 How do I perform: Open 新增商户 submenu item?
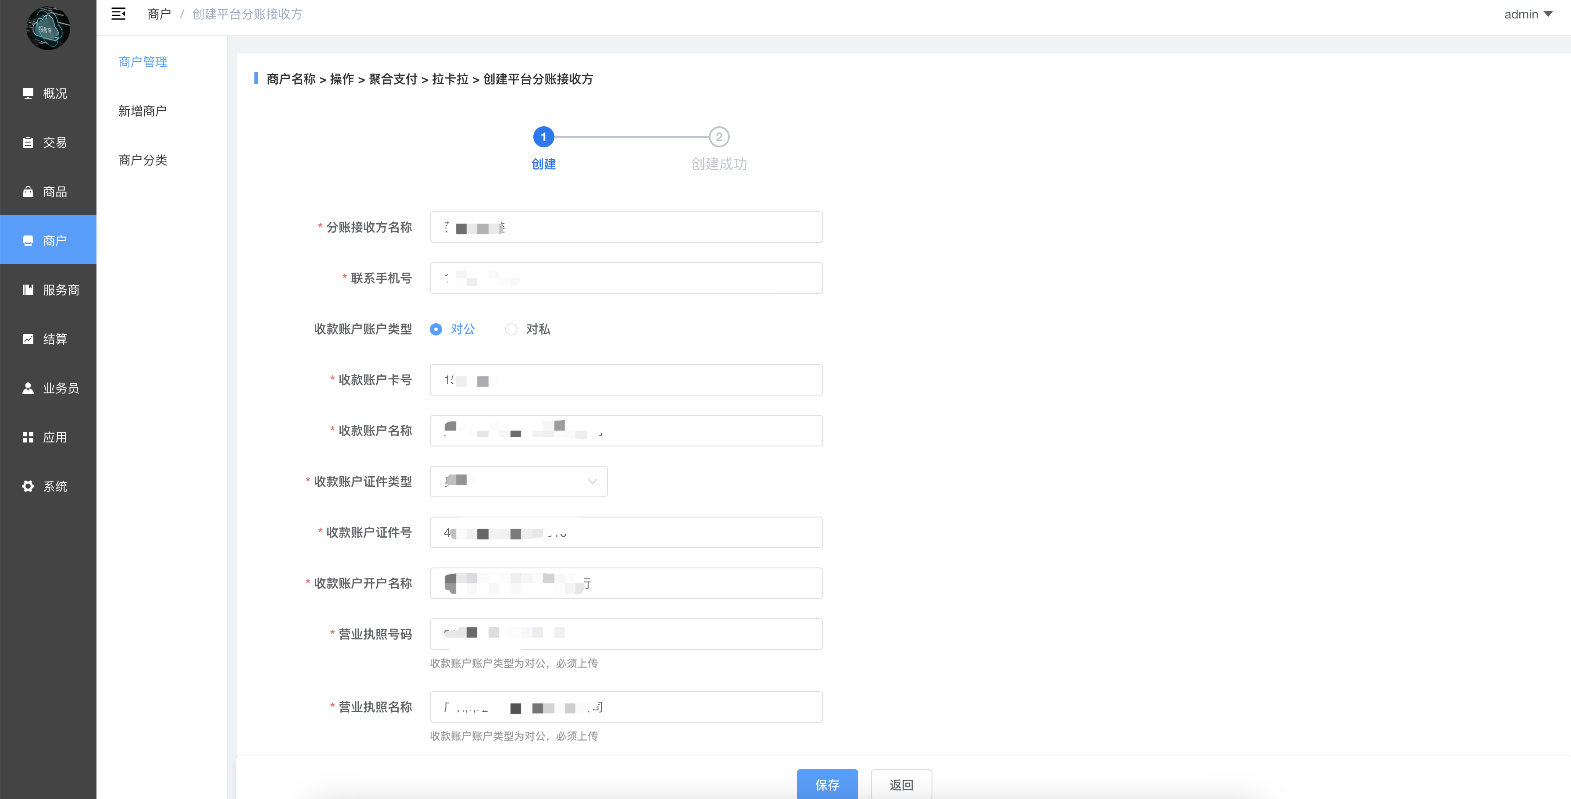tap(142, 111)
